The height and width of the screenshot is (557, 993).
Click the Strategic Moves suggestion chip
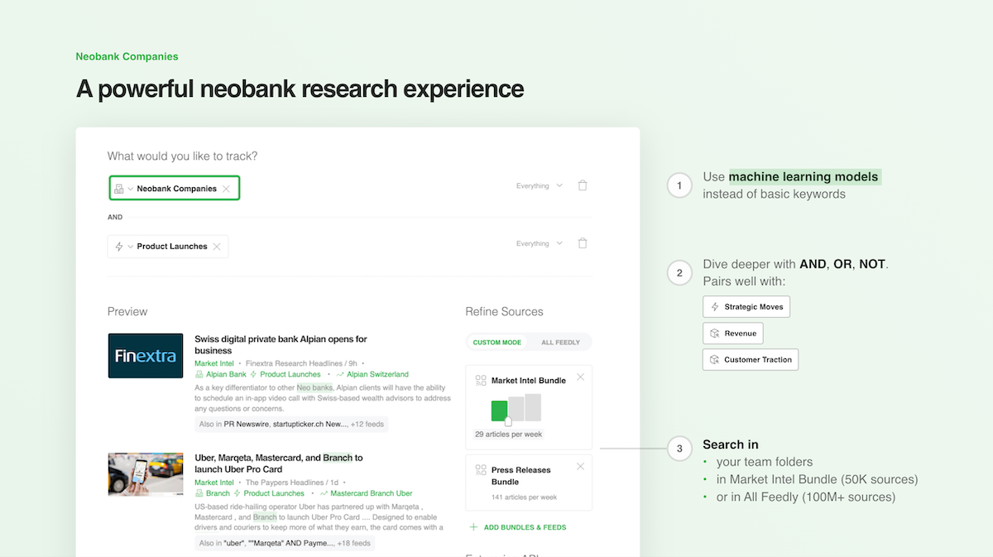746,307
